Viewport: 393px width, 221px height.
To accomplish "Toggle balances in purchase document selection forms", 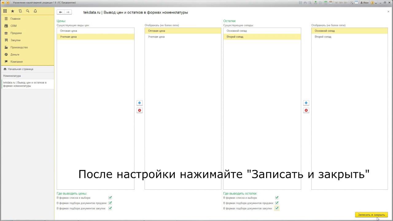I will click(x=277, y=208).
